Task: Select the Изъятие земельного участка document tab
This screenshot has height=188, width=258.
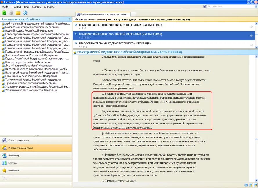Action: coord(103,14)
